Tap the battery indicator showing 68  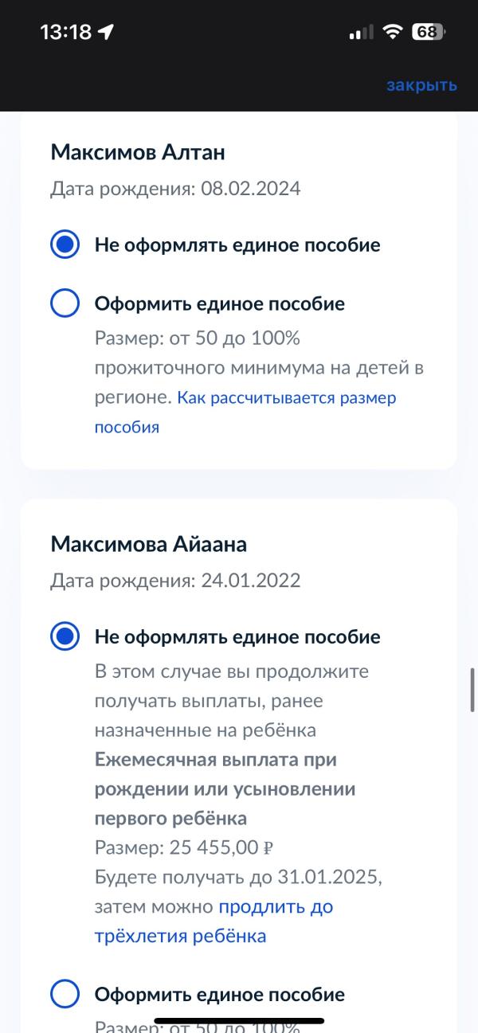(x=429, y=32)
